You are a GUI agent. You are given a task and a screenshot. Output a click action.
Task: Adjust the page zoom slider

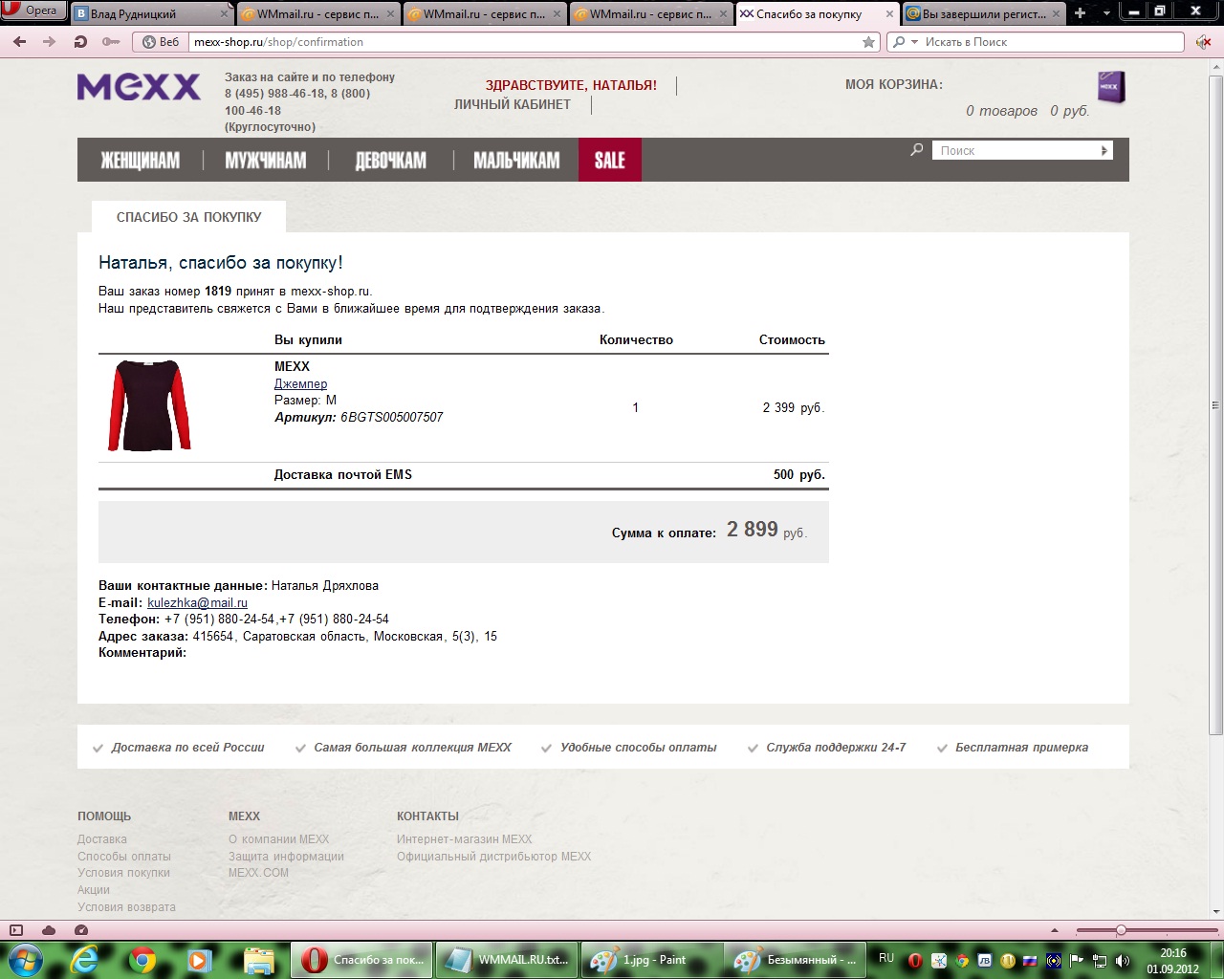[1121, 930]
